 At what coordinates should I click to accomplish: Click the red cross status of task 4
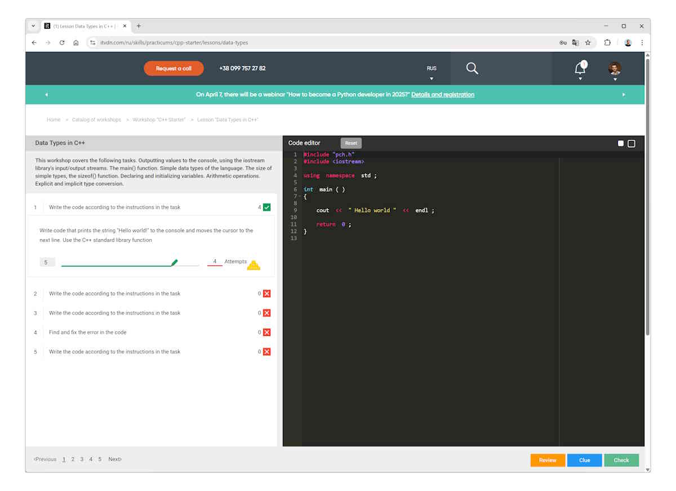coord(267,333)
